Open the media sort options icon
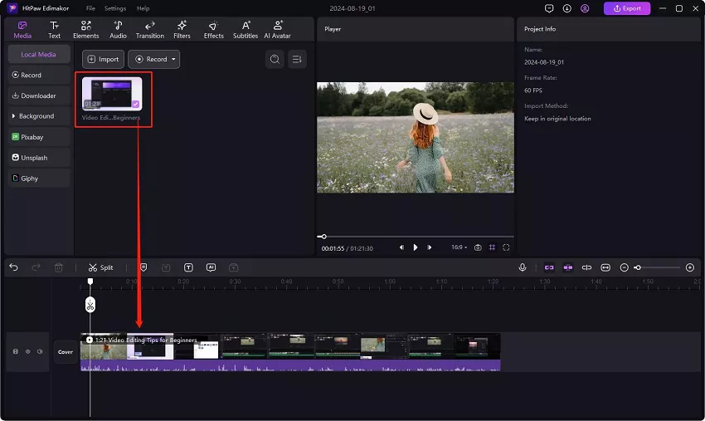 (297, 59)
